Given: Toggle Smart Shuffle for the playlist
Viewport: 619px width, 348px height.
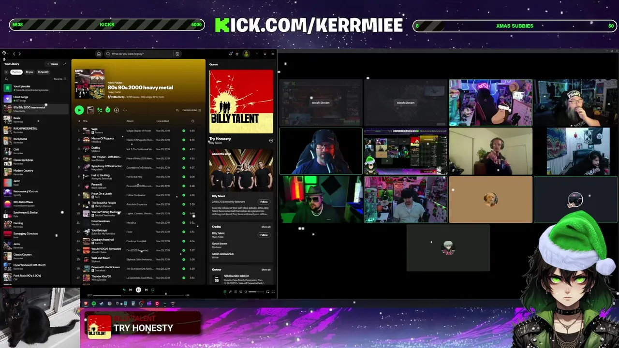Looking at the screenshot, I should tap(100, 110).
